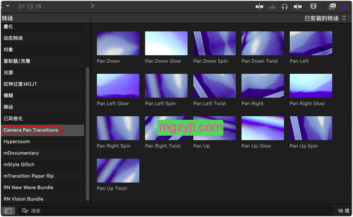Click the forward arrow next to timecode

(x=92, y=6)
